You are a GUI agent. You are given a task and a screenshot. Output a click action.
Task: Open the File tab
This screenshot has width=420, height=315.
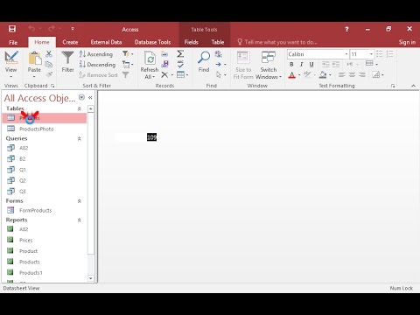(x=13, y=42)
